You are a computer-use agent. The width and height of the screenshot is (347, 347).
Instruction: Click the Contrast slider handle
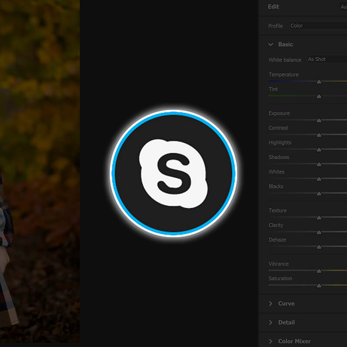pyautogui.click(x=319, y=135)
